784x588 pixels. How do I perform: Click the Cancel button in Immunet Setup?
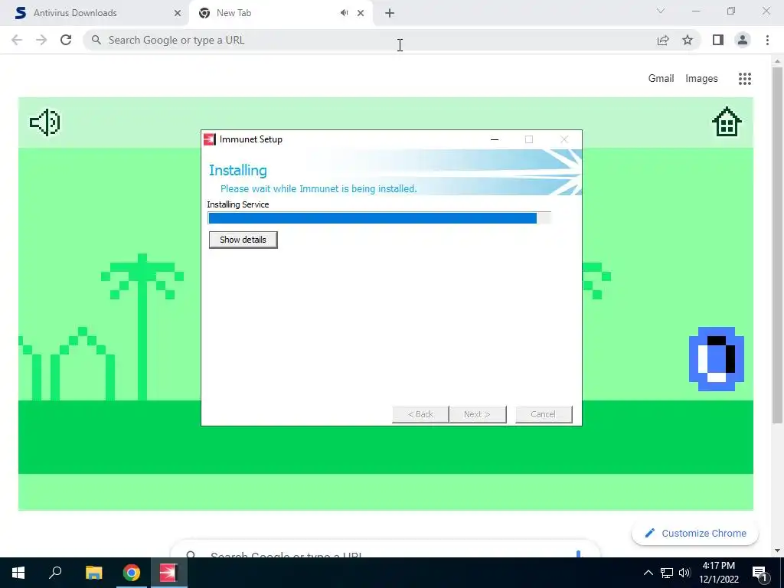coord(544,414)
